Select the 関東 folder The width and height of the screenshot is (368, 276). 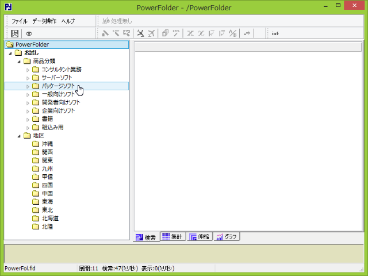click(x=47, y=160)
